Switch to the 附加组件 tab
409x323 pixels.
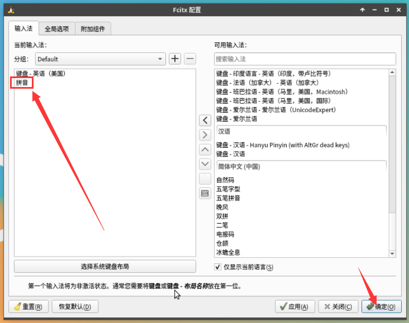click(x=93, y=28)
